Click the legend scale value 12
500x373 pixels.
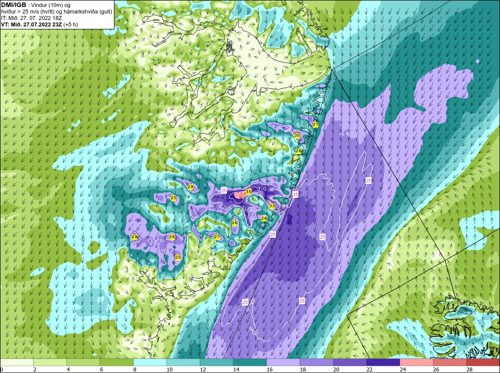[203, 370]
